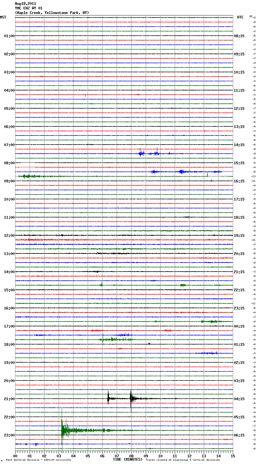Click the 14:15 UTC time label
This screenshot has height=464, width=257.
point(239,145)
